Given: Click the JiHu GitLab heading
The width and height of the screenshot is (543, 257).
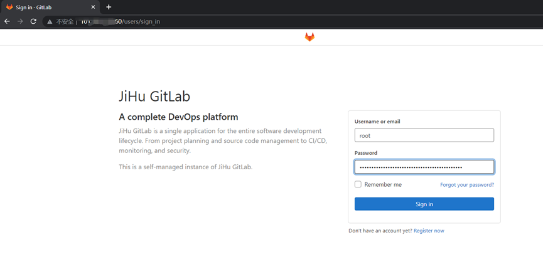Looking at the screenshot, I should click(154, 96).
